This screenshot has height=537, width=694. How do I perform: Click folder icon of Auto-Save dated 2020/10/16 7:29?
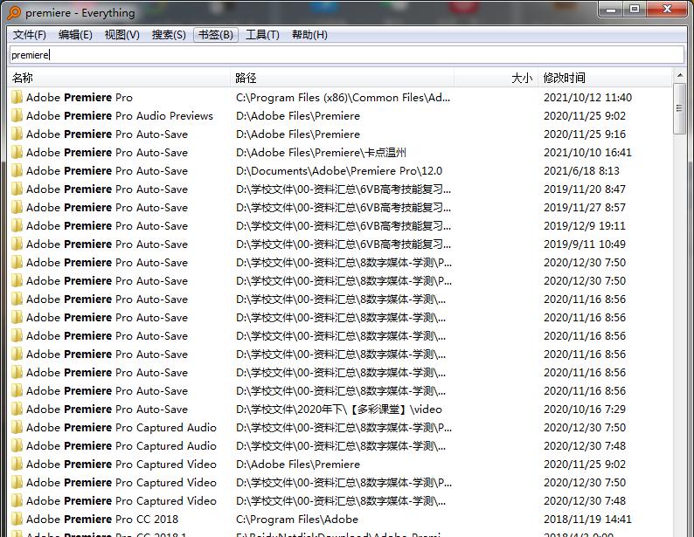[x=17, y=410]
